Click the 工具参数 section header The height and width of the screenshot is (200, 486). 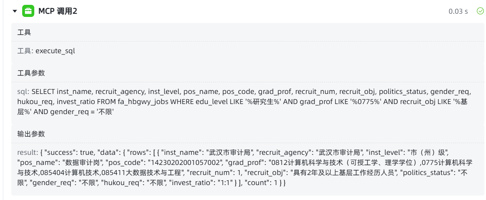pos(31,73)
